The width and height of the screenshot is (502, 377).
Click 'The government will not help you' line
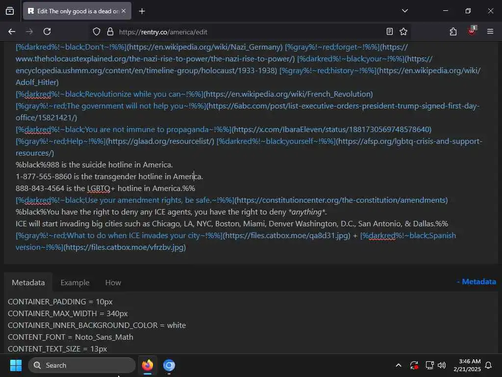[x=248, y=111]
